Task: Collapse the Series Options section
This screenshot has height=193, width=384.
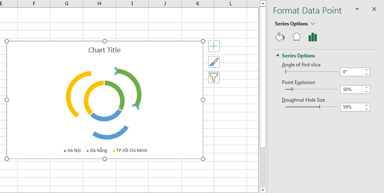Action: [277, 56]
